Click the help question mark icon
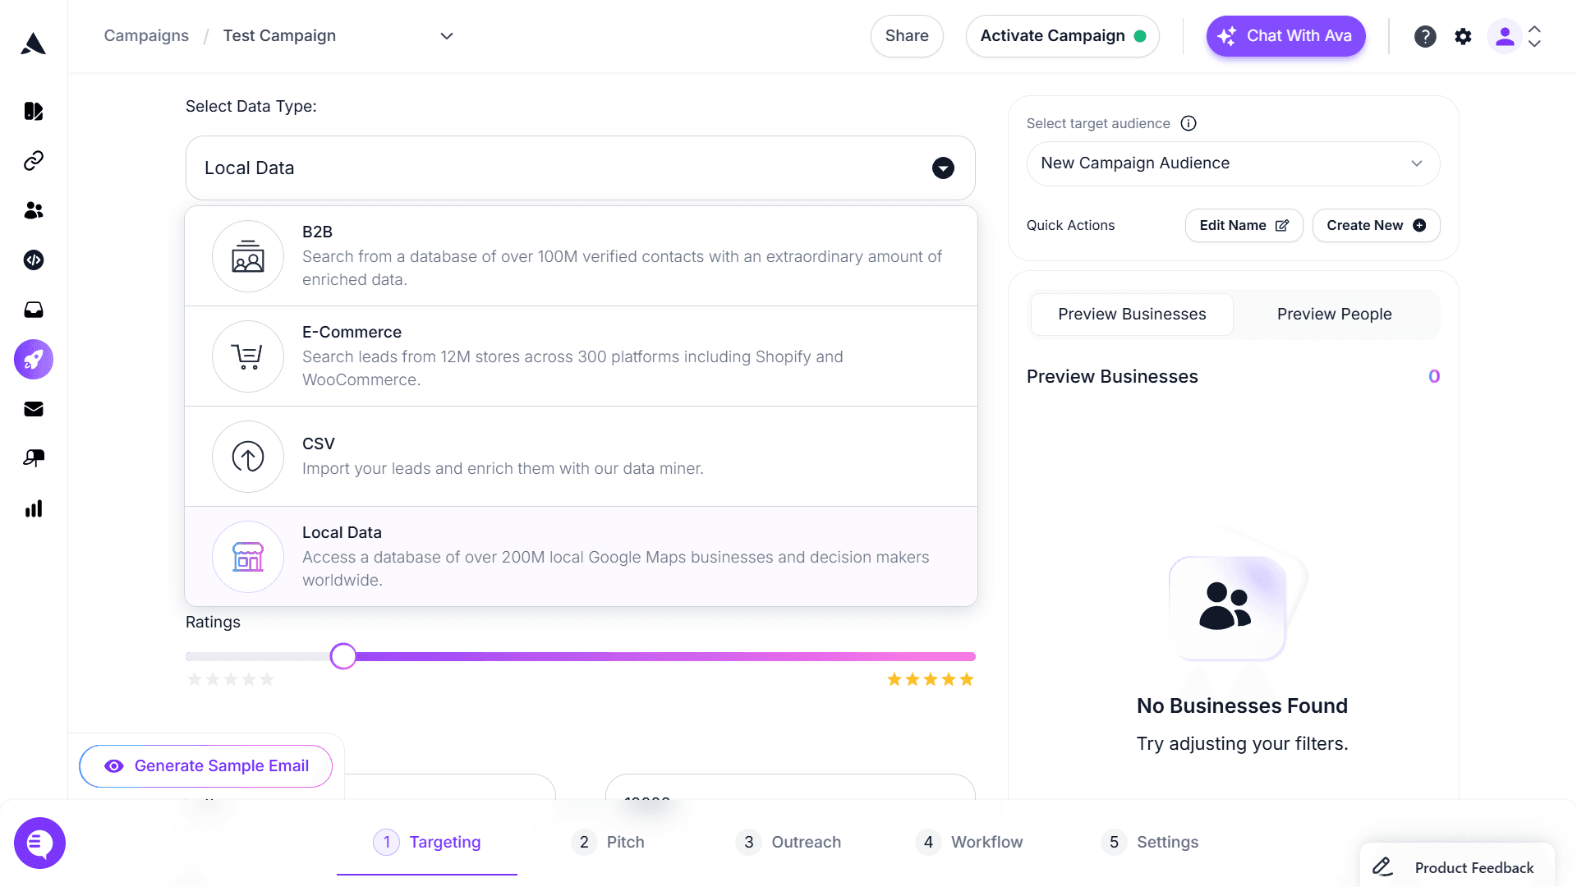Screen dimensions: 1577x887 [1425, 36]
